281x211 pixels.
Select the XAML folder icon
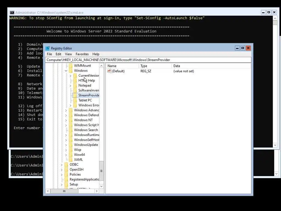(71, 160)
